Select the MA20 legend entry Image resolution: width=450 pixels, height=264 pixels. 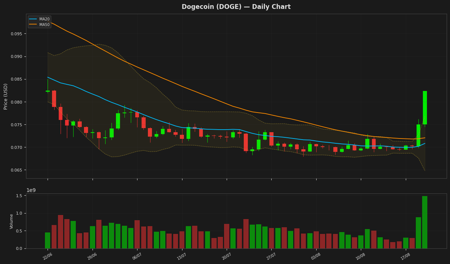coord(39,19)
